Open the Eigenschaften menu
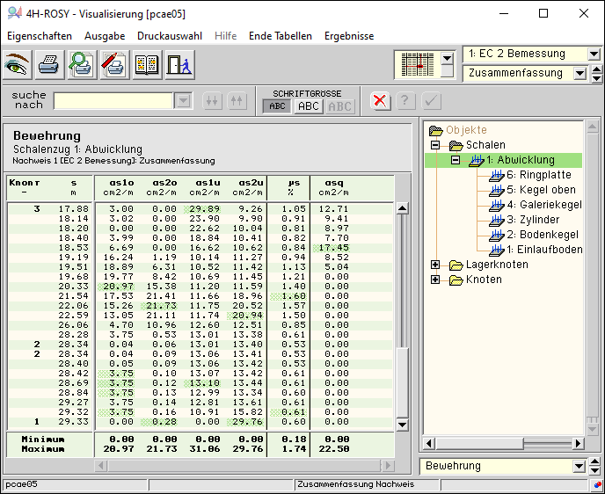 coord(39,36)
